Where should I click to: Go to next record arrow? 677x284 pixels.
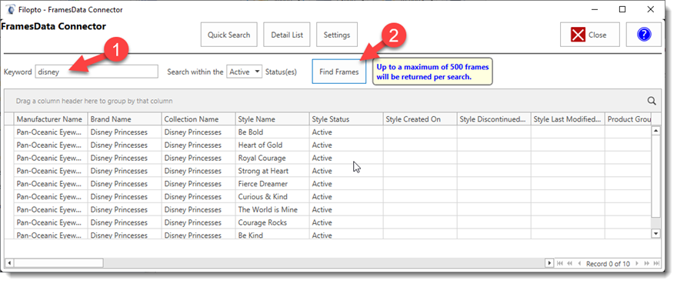tap(638, 263)
